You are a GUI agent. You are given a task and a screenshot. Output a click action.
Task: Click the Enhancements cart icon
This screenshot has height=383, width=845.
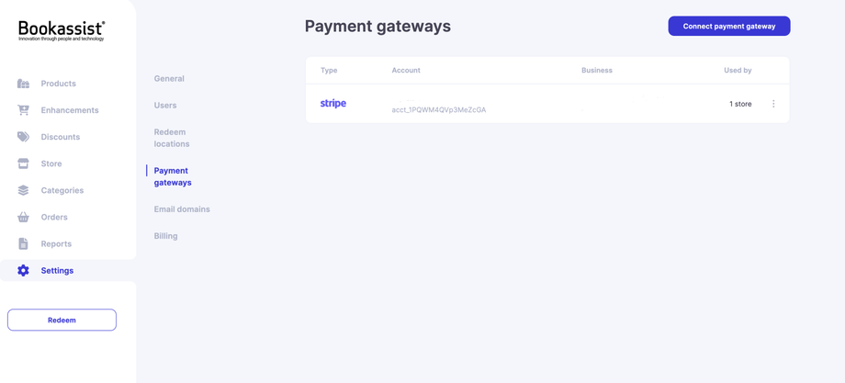point(23,110)
